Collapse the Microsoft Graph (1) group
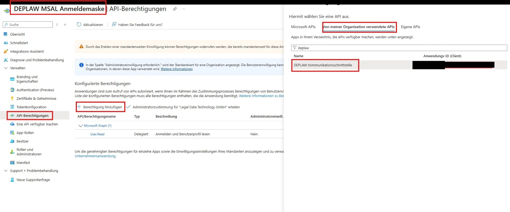Viewport: 510px width, 212px height. coord(80,126)
